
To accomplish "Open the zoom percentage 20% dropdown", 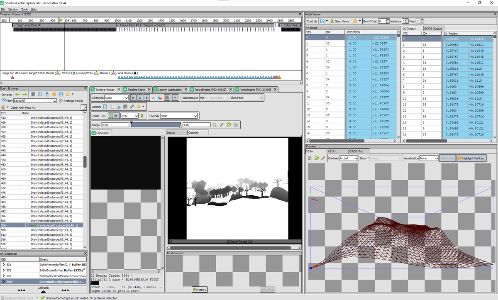I will tap(129, 116).
